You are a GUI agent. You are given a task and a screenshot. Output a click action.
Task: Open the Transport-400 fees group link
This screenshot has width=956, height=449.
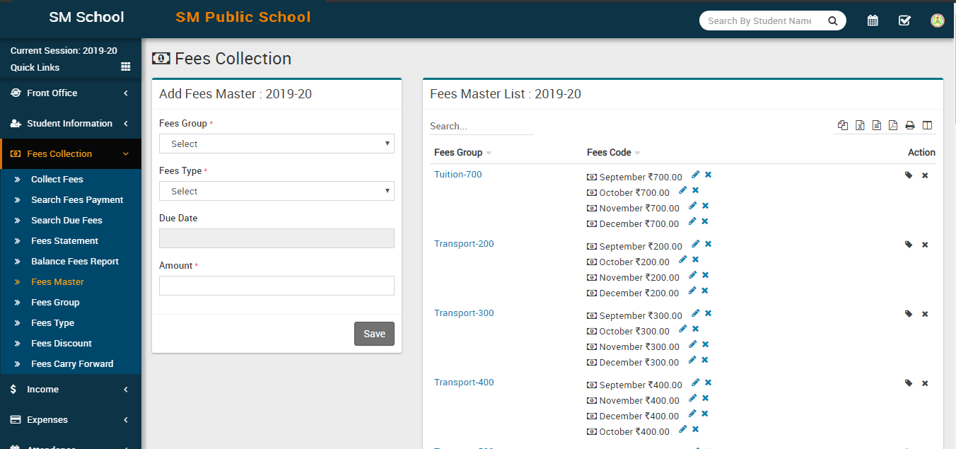[464, 383]
